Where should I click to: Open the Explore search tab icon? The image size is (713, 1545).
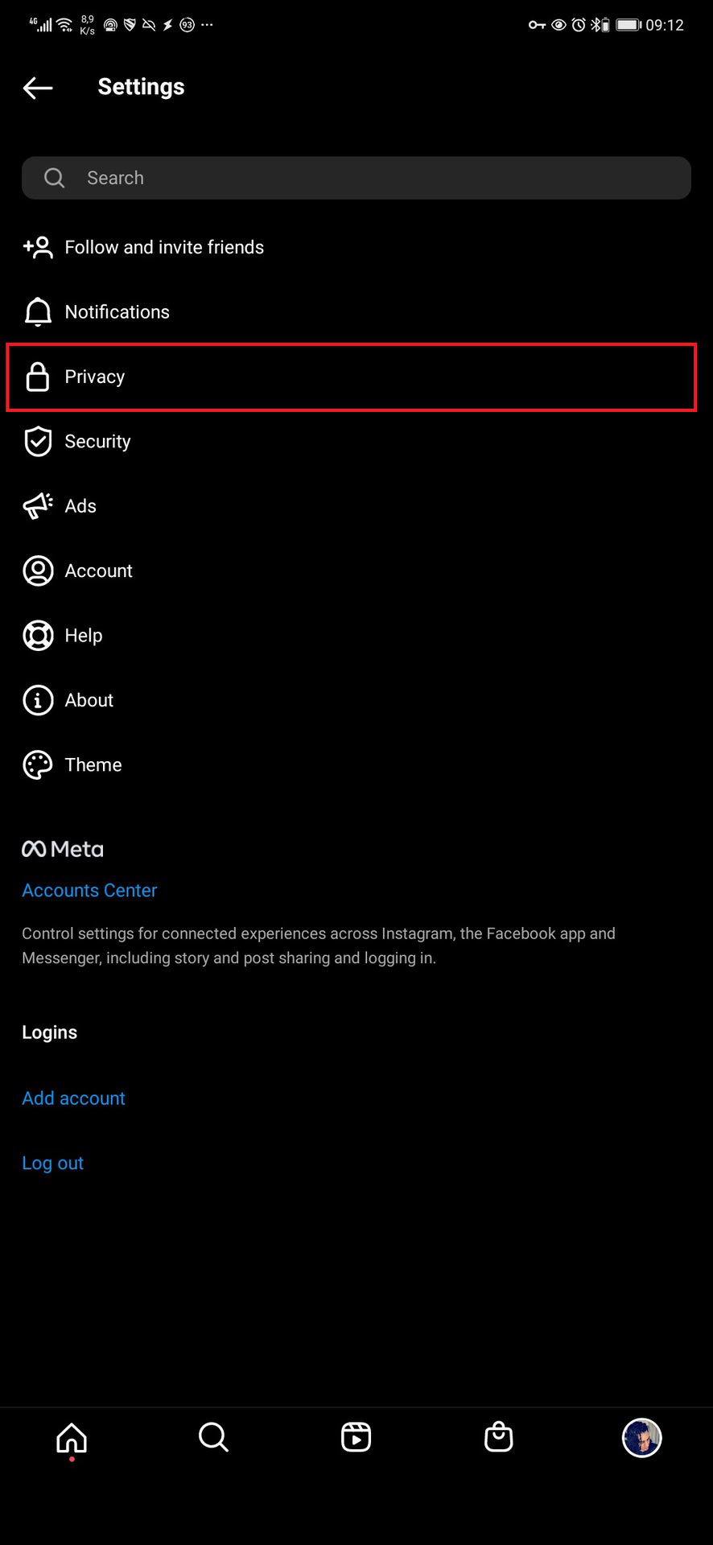213,1437
